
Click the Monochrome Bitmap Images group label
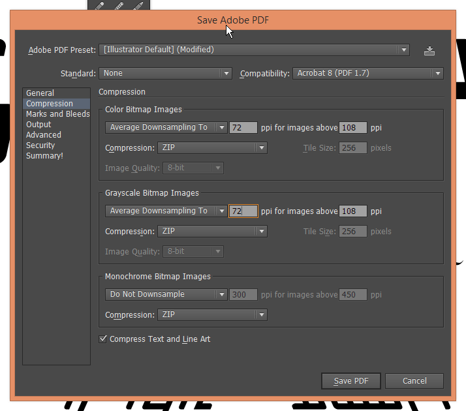(158, 276)
